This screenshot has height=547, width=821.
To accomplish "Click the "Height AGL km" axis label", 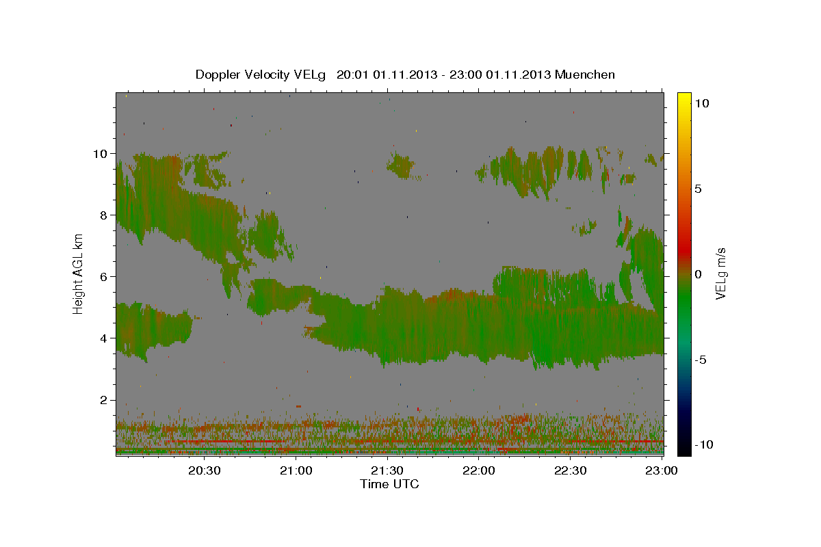I will click(x=79, y=273).
